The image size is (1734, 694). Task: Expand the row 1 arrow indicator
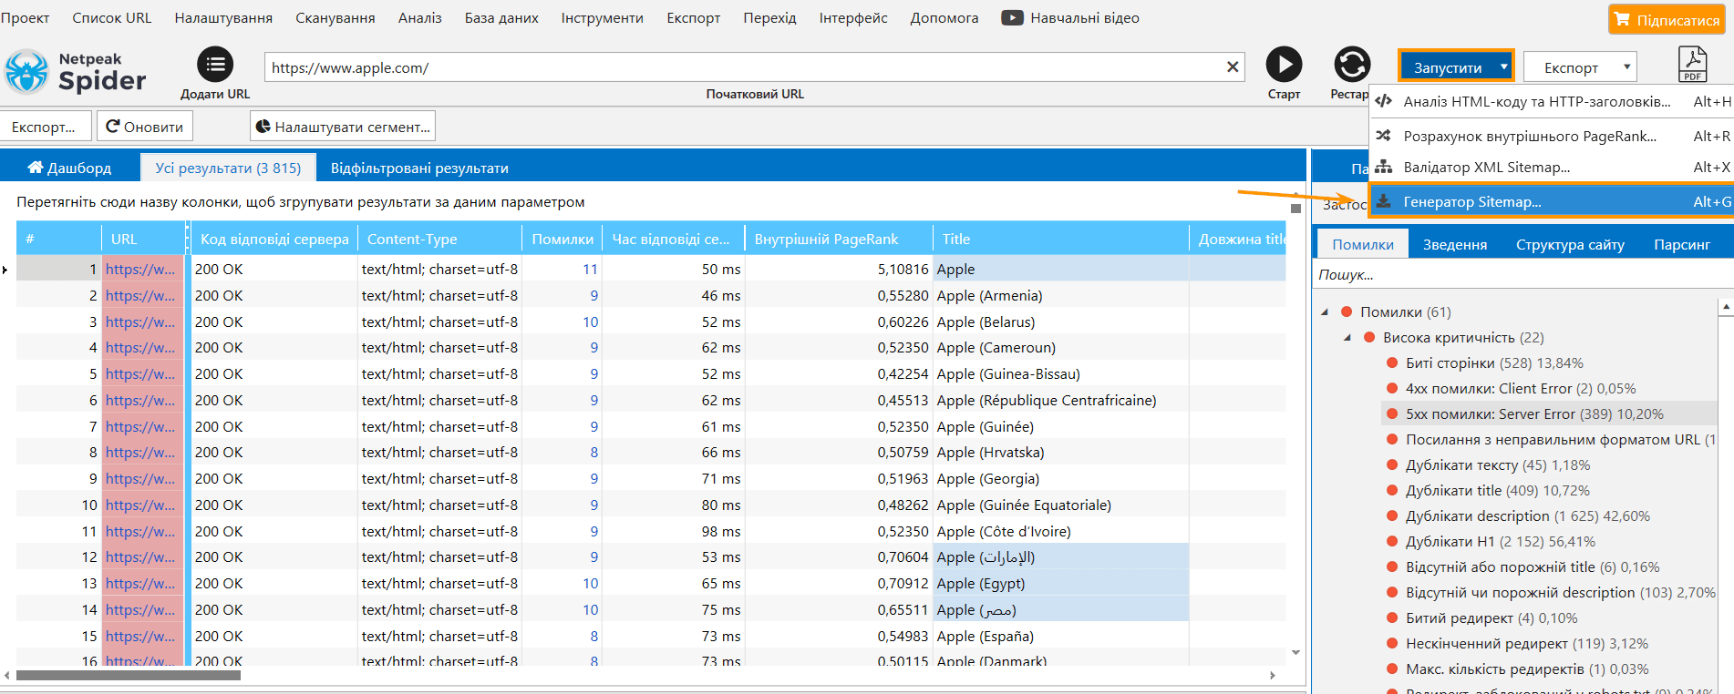click(5, 270)
